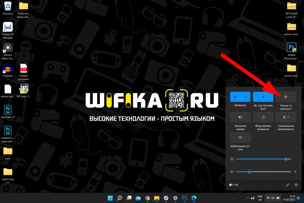Image resolution: width=304 pixels, height=203 pixels.
Task: Open the Windows Start menu
Action: 110,198
